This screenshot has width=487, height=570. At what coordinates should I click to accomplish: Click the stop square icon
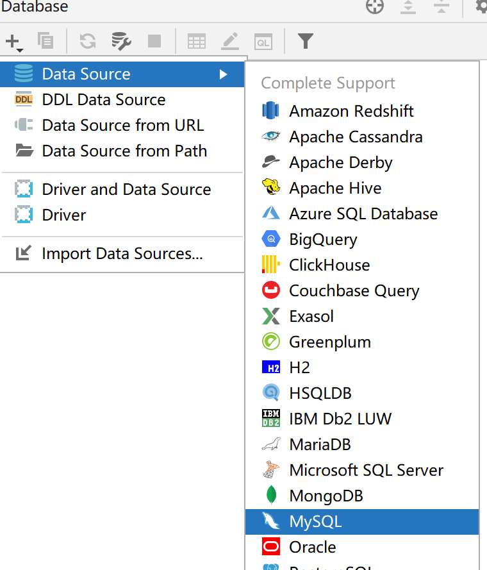[x=154, y=42]
